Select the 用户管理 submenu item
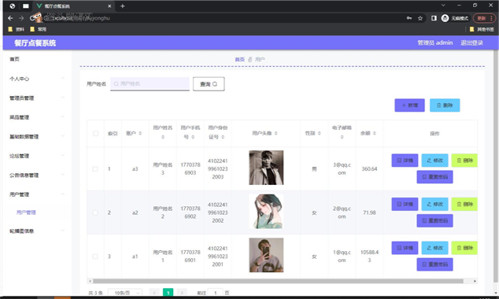This screenshot has width=499, height=299. [x=26, y=212]
